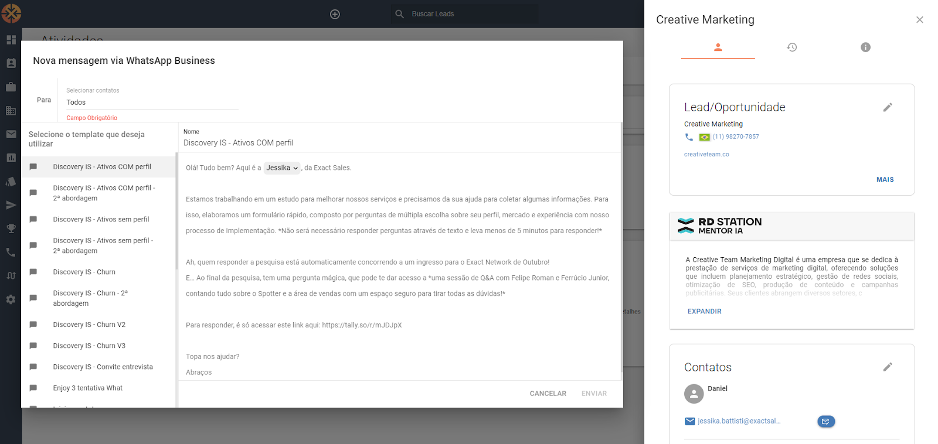Image resolution: width=938 pixels, height=444 pixels.
Task: Open the send arrow icon in sidebar
Action: pyautogui.click(x=11, y=205)
